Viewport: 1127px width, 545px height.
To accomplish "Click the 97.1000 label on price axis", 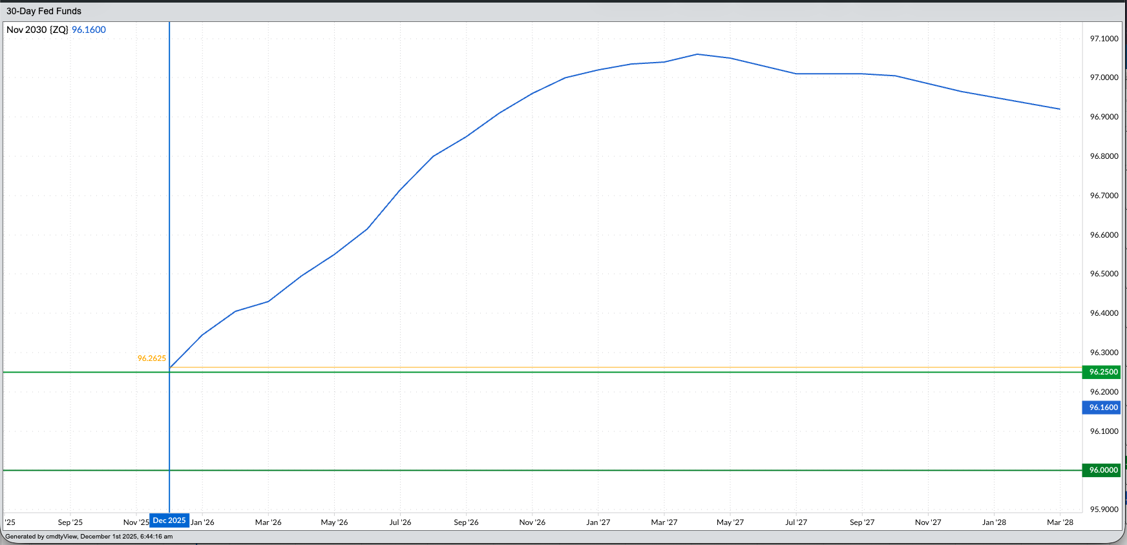I will click(1104, 39).
